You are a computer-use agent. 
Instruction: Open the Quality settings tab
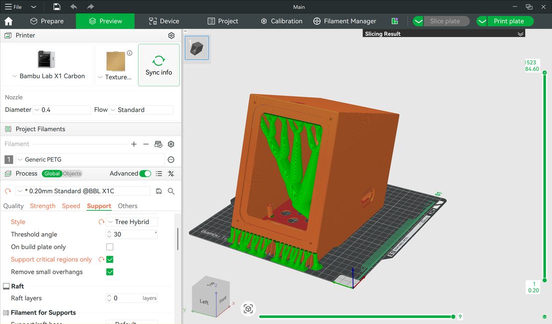(x=14, y=206)
